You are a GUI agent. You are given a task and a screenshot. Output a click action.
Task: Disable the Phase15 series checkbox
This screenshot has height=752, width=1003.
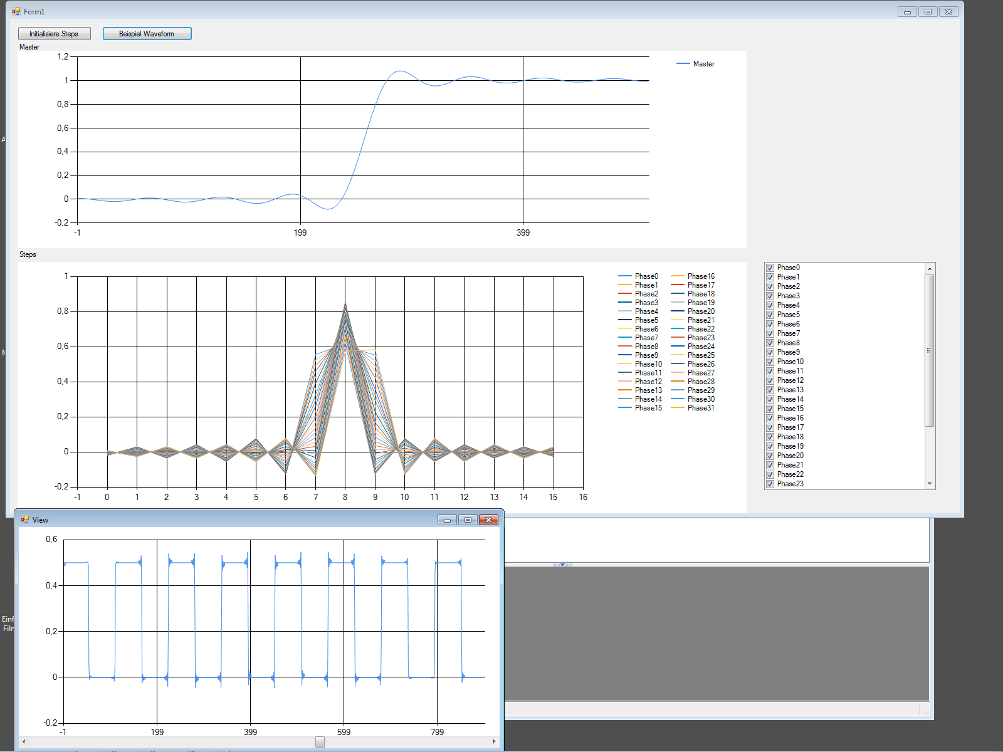[x=770, y=409]
